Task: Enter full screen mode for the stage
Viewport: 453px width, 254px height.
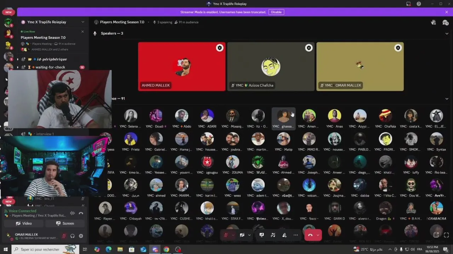Action: pos(446,235)
